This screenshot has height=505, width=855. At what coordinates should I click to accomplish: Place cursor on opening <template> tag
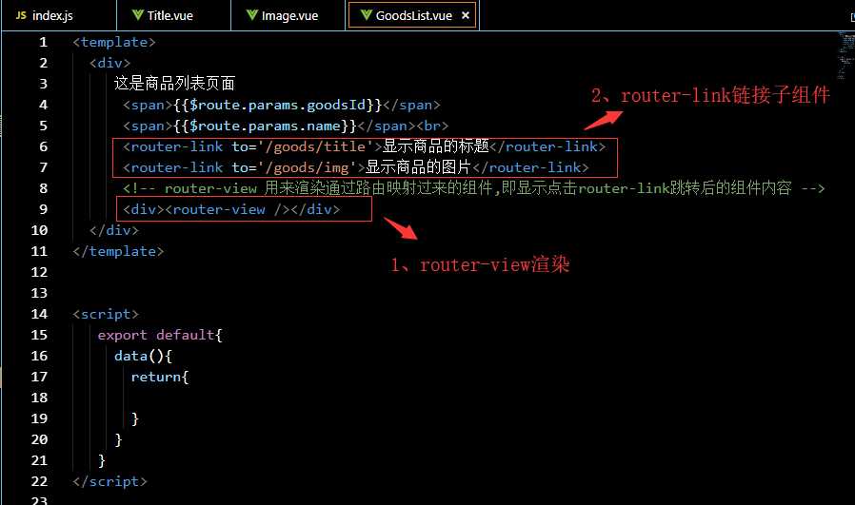114,42
